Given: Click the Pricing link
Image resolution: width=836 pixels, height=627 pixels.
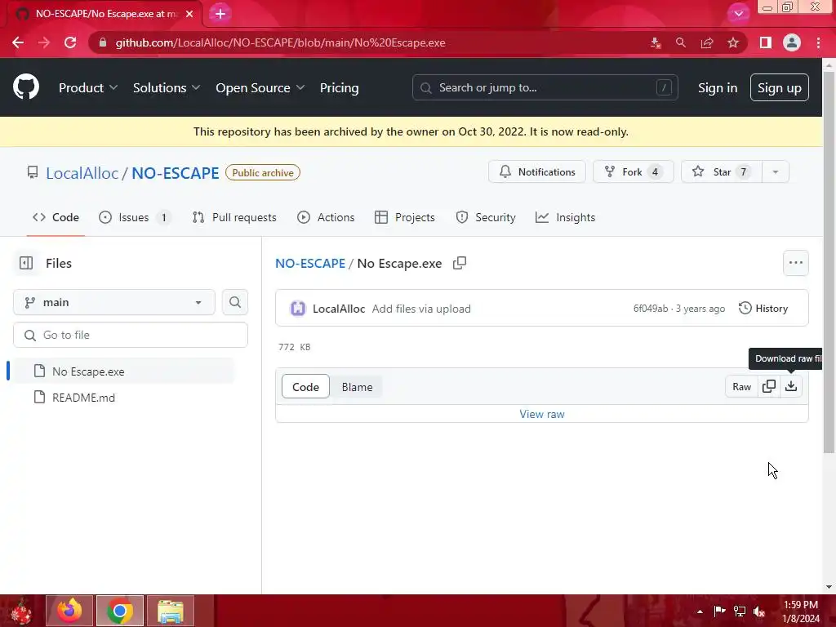Looking at the screenshot, I should (339, 88).
